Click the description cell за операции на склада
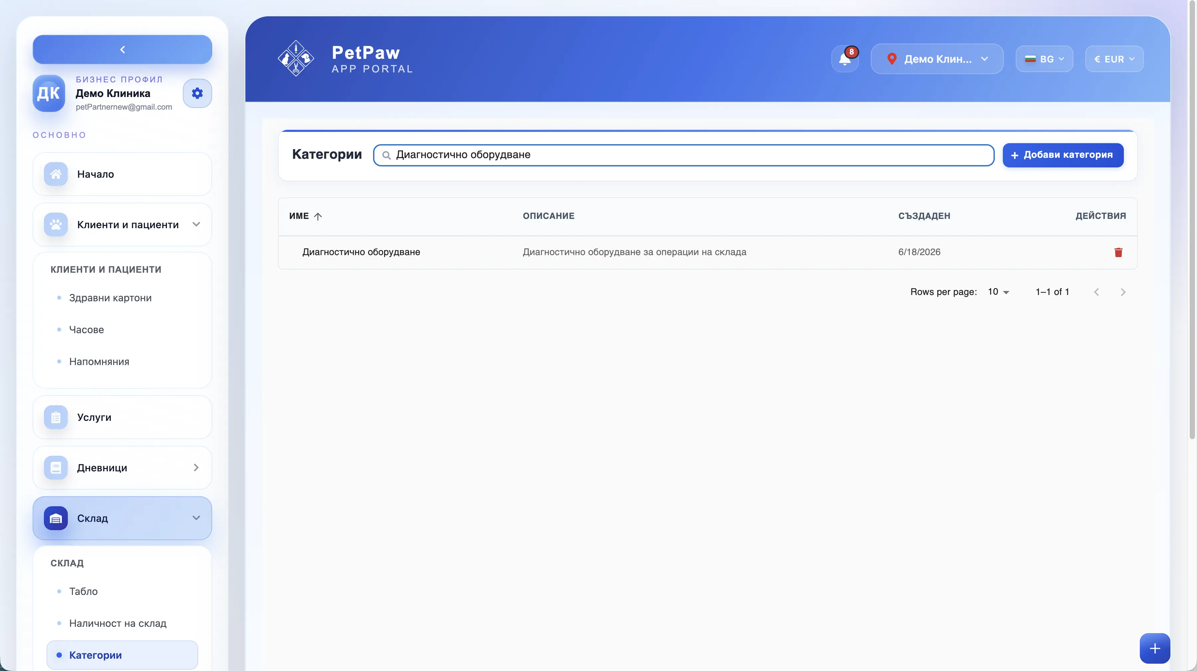Image resolution: width=1197 pixels, height=671 pixels. [x=634, y=252]
